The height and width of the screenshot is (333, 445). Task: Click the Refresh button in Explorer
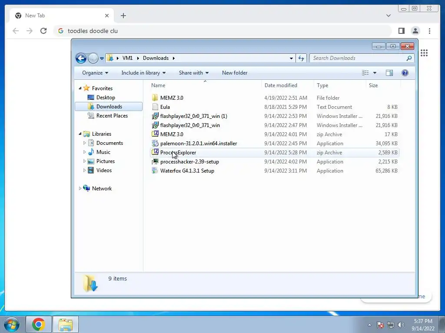301,58
